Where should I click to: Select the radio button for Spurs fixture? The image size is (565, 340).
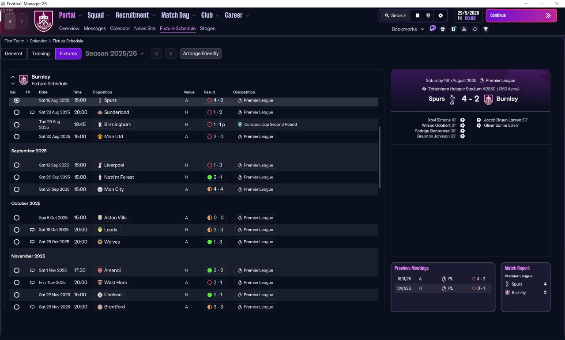(x=17, y=101)
